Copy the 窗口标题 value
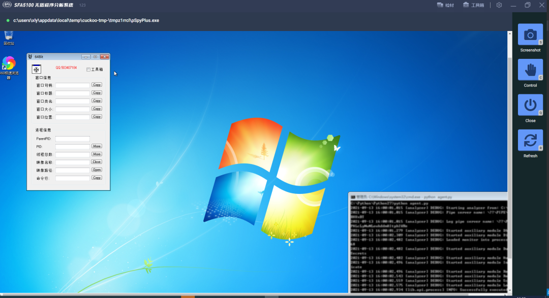 pyautogui.click(x=97, y=93)
